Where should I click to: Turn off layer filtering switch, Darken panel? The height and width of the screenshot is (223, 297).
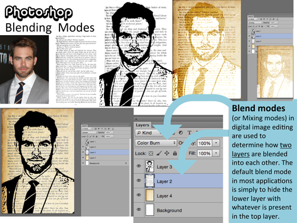click(x=113, y=129)
